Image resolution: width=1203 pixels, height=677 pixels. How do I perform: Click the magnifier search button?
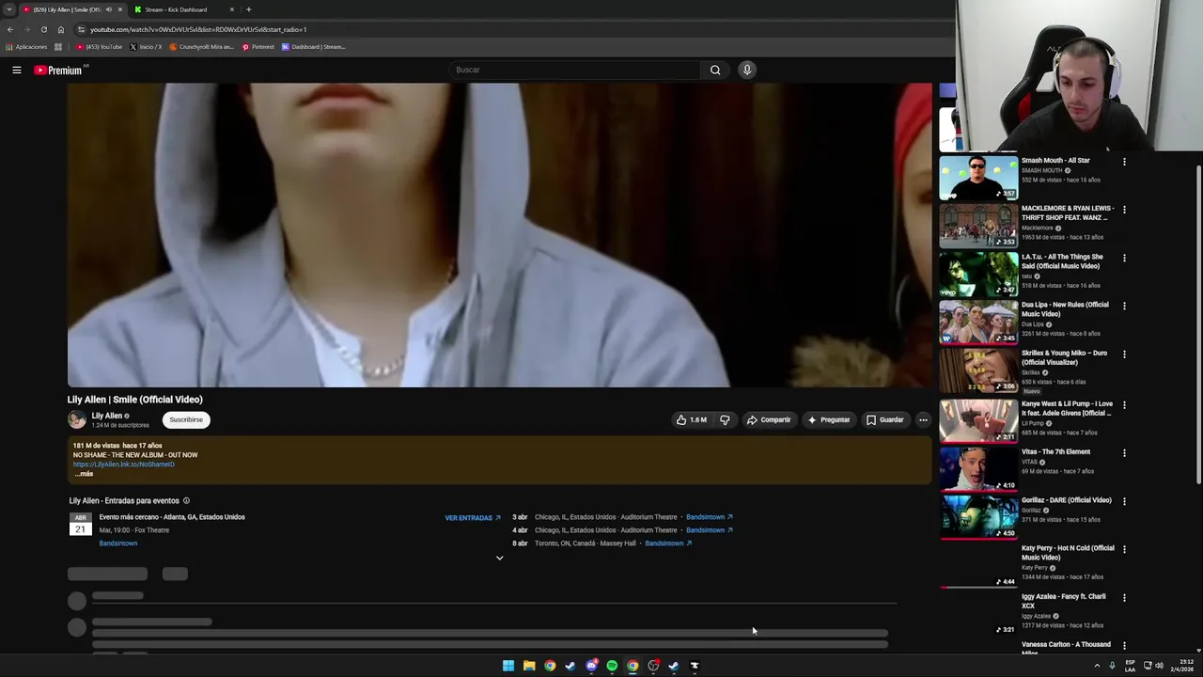click(x=715, y=70)
